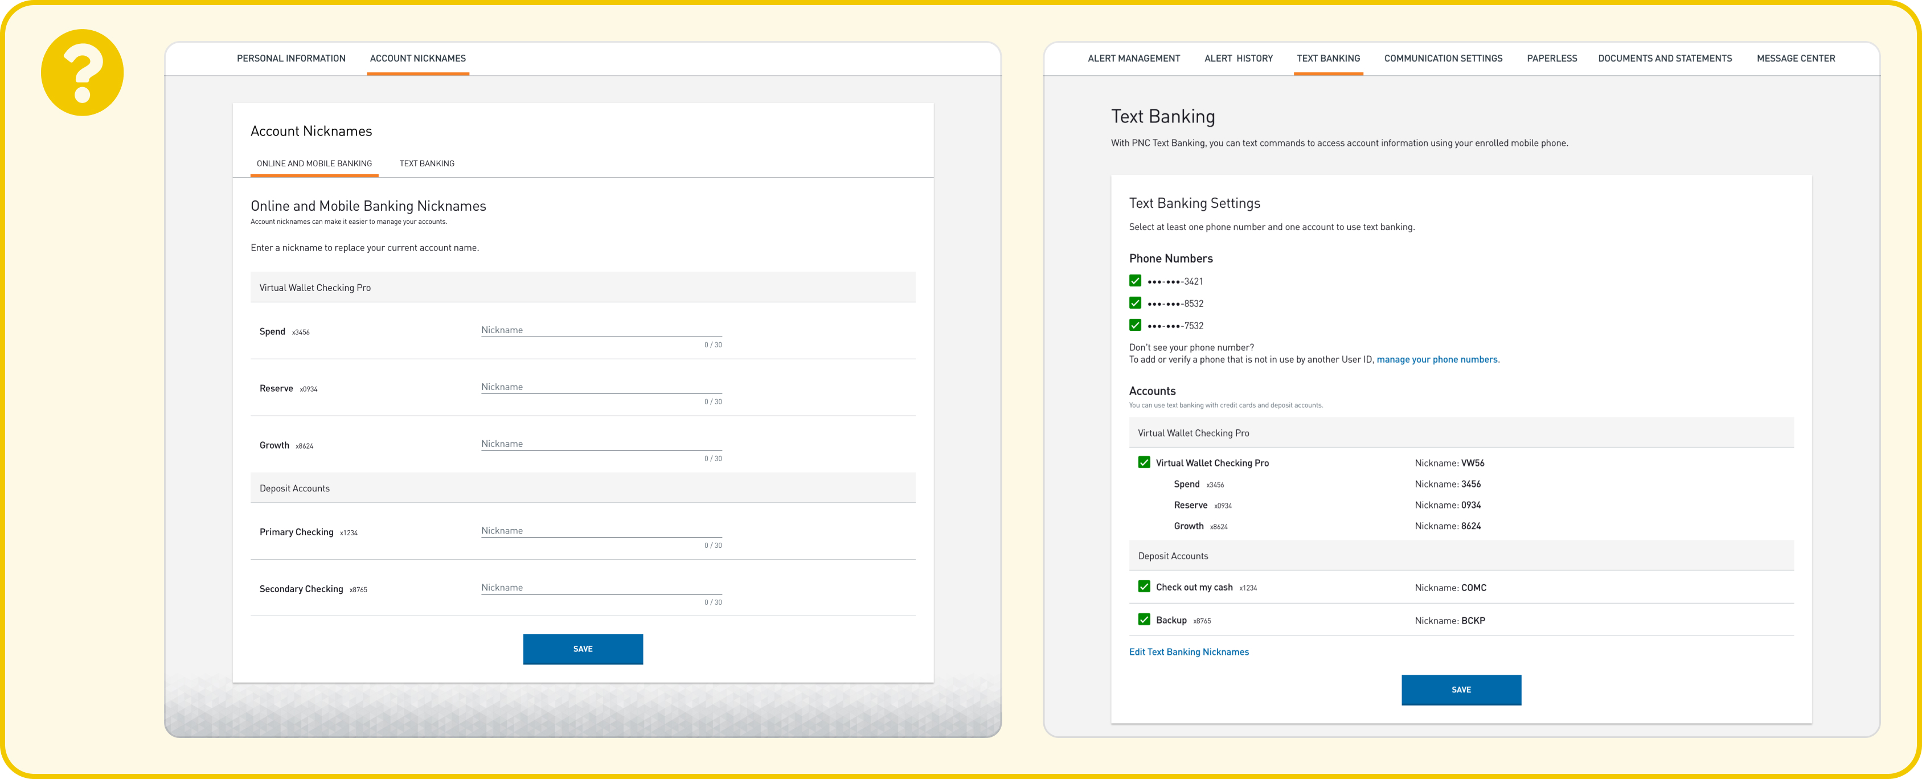Click Virtual Wallet Checking Pro header in nicknames panel
Viewport: 1922px width, 779px height.
[583, 287]
